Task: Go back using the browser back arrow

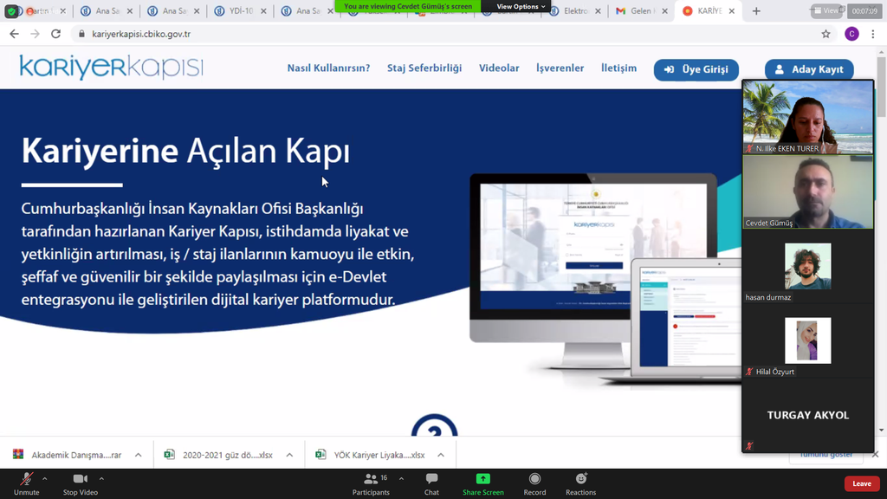Action: pos(14,34)
